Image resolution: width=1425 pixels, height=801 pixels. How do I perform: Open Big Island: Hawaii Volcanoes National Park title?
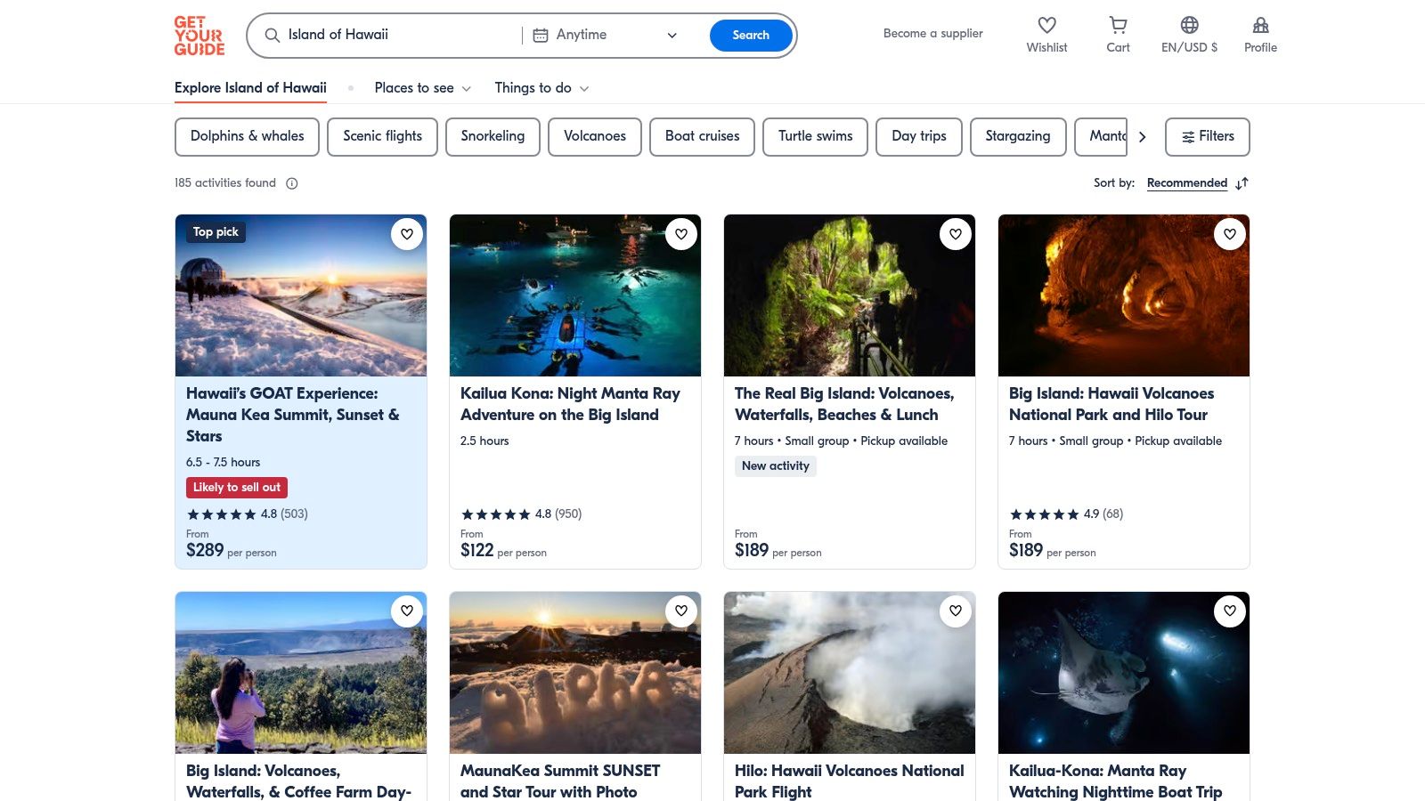[1111, 404]
